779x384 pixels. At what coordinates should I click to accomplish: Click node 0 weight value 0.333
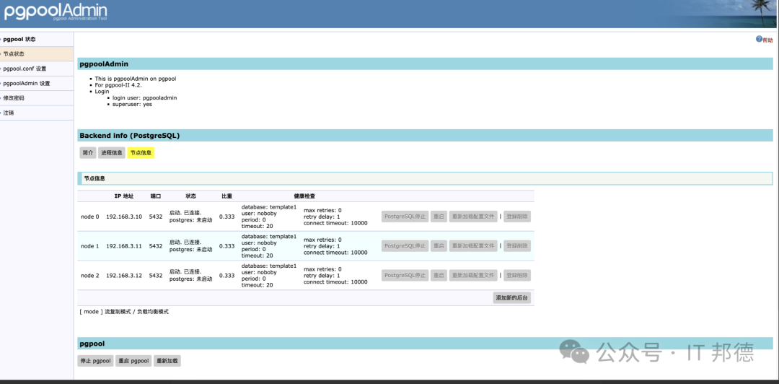pyautogui.click(x=226, y=217)
